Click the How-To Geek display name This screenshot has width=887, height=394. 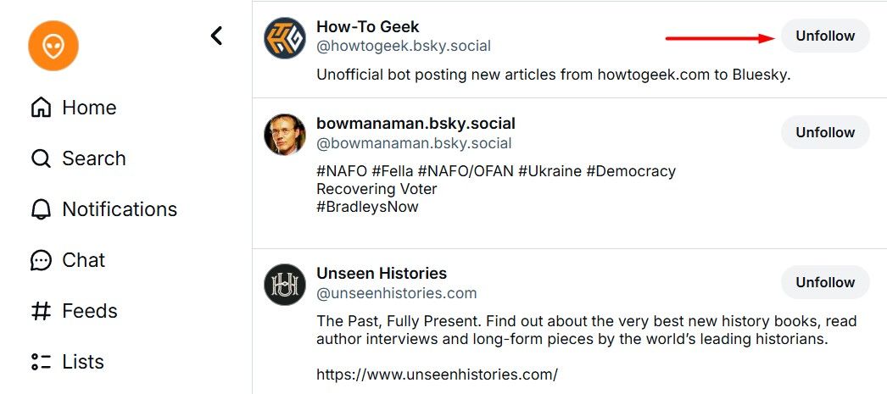(368, 27)
